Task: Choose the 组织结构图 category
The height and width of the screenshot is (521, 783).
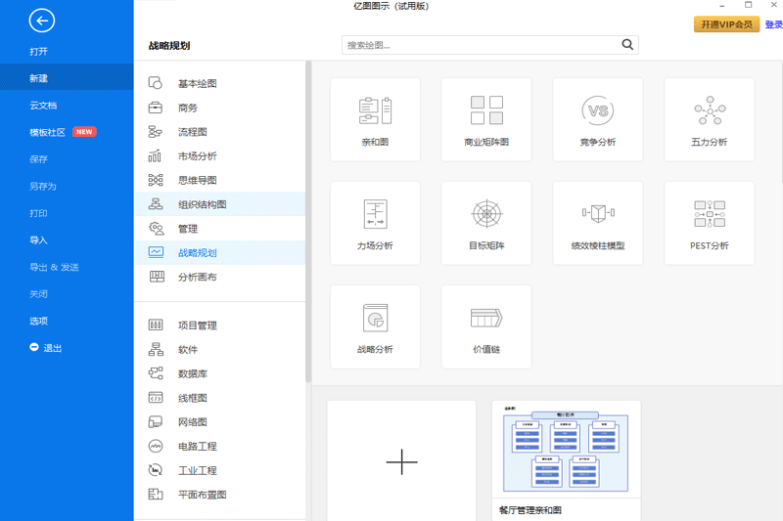Action: [202, 204]
